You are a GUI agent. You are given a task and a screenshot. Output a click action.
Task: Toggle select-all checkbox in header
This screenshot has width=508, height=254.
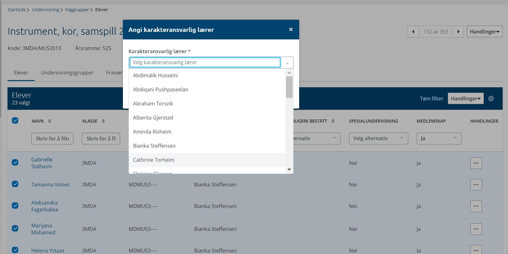click(x=15, y=120)
